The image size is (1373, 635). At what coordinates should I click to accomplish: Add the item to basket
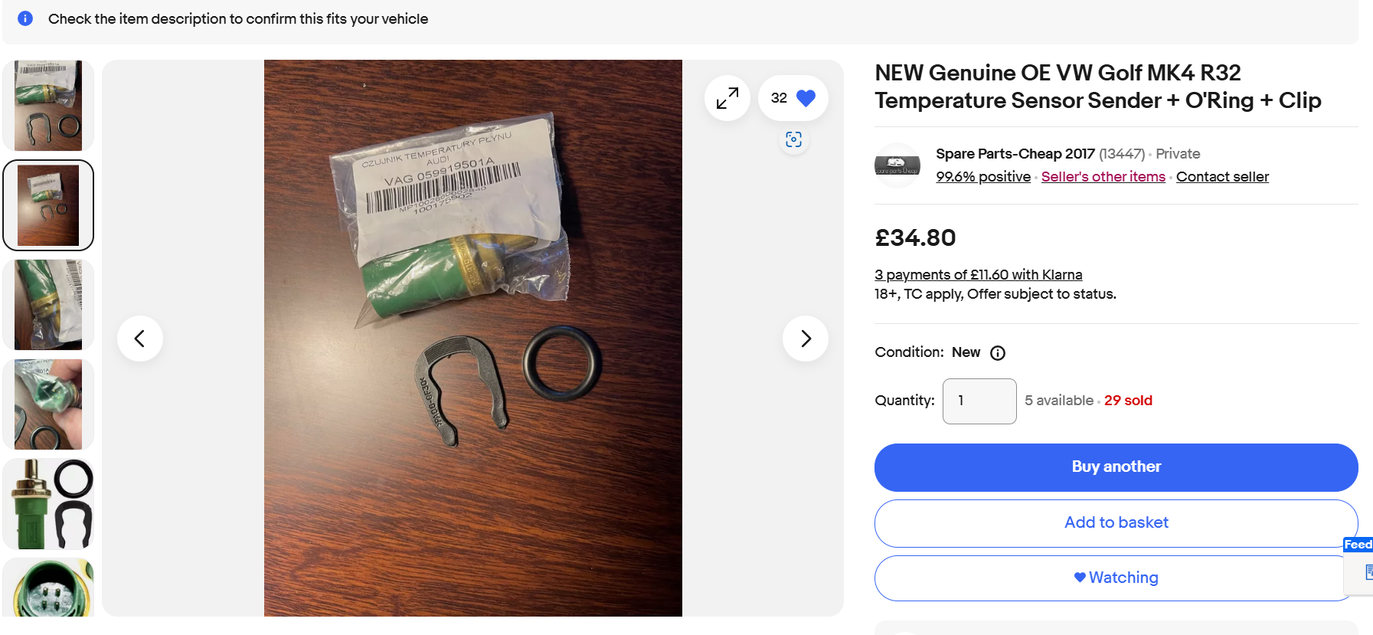coord(1116,523)
